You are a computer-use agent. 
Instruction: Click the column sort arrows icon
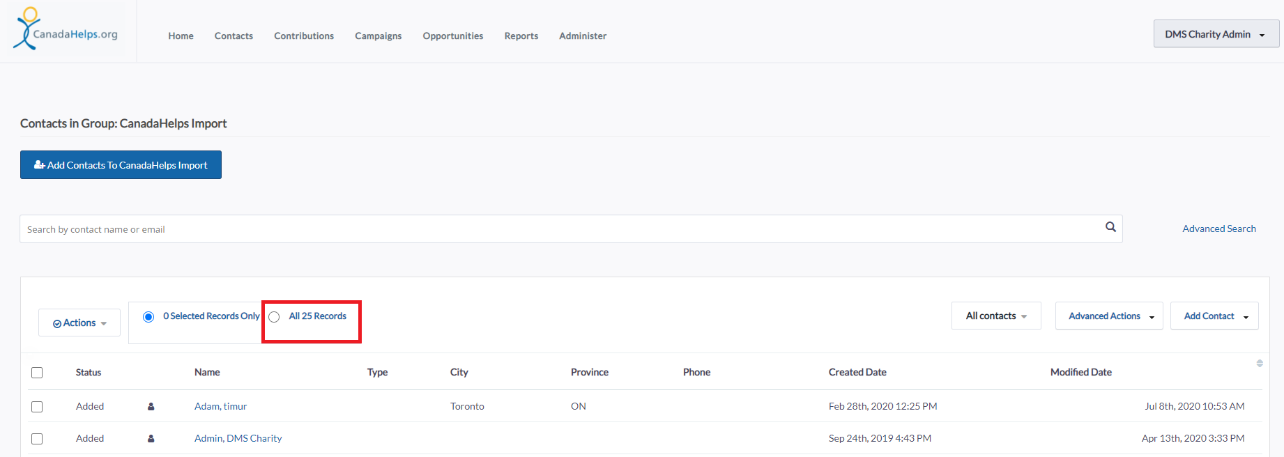1260,363
